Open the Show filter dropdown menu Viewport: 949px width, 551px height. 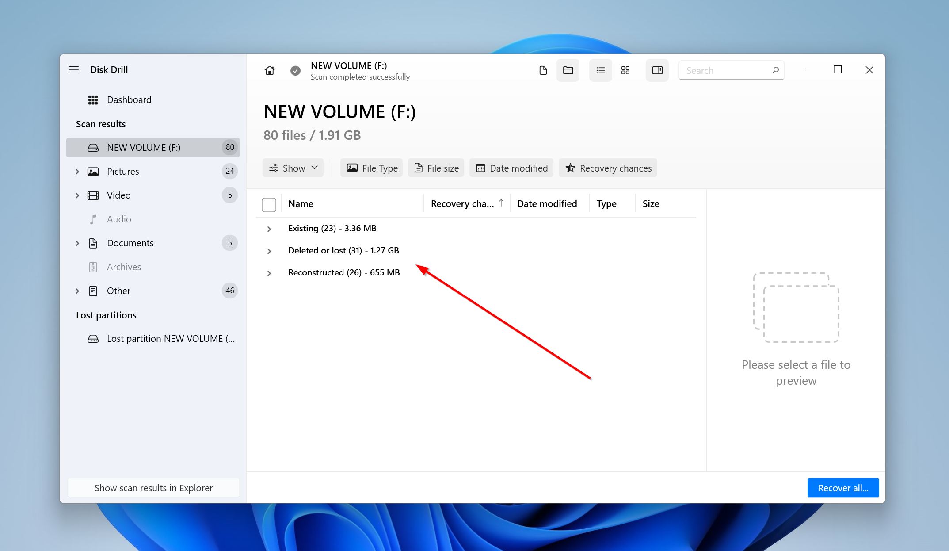pyautogui.click(x=293, y=168)
